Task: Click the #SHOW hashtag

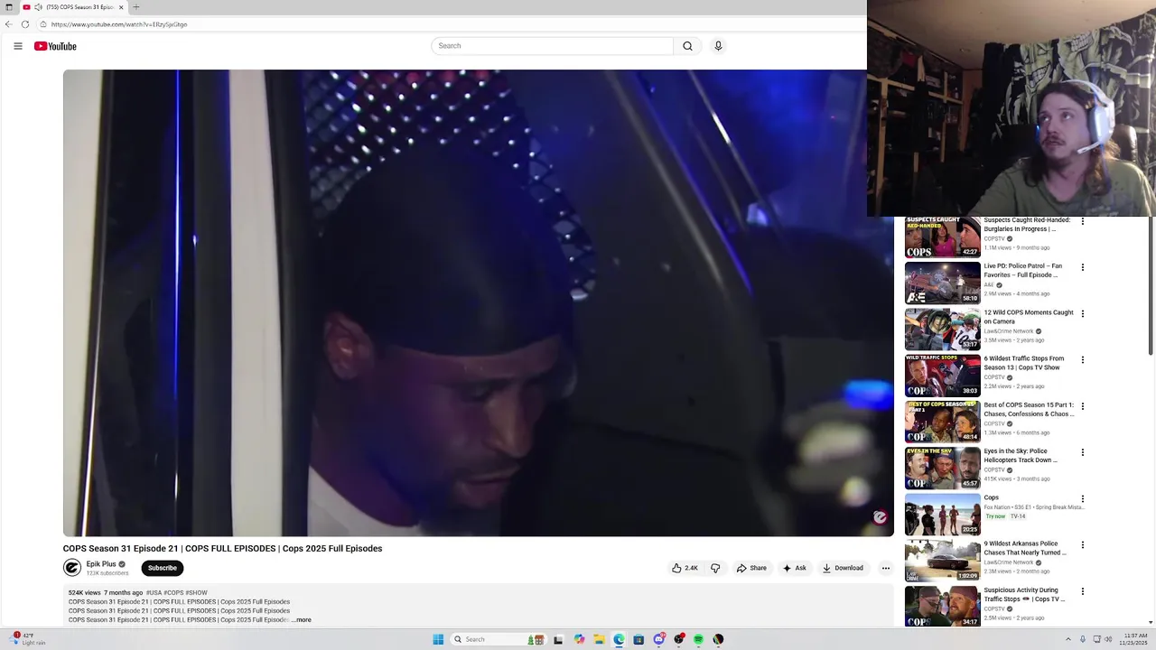Action: click(x=197, y=593)
